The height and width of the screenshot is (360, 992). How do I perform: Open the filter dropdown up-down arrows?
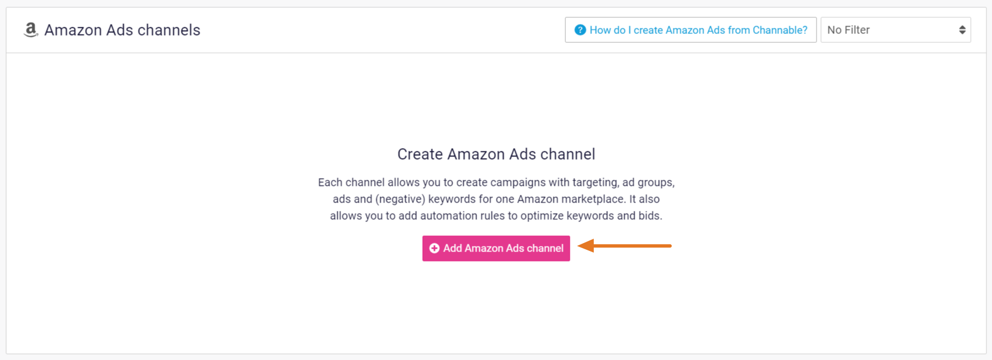962,30
